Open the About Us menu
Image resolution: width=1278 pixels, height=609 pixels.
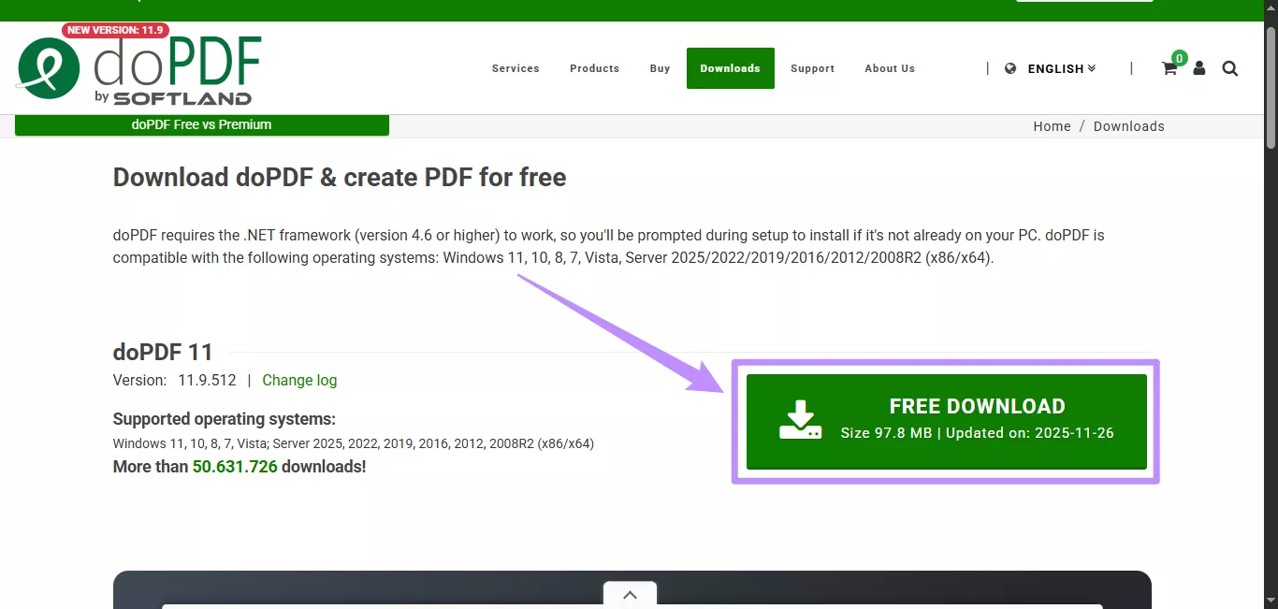tap(890, 68)
